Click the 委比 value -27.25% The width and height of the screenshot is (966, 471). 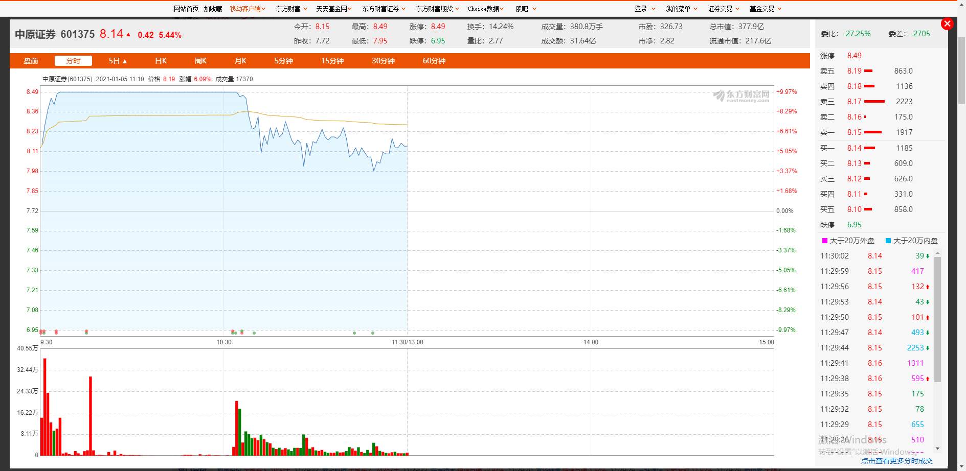857,34
